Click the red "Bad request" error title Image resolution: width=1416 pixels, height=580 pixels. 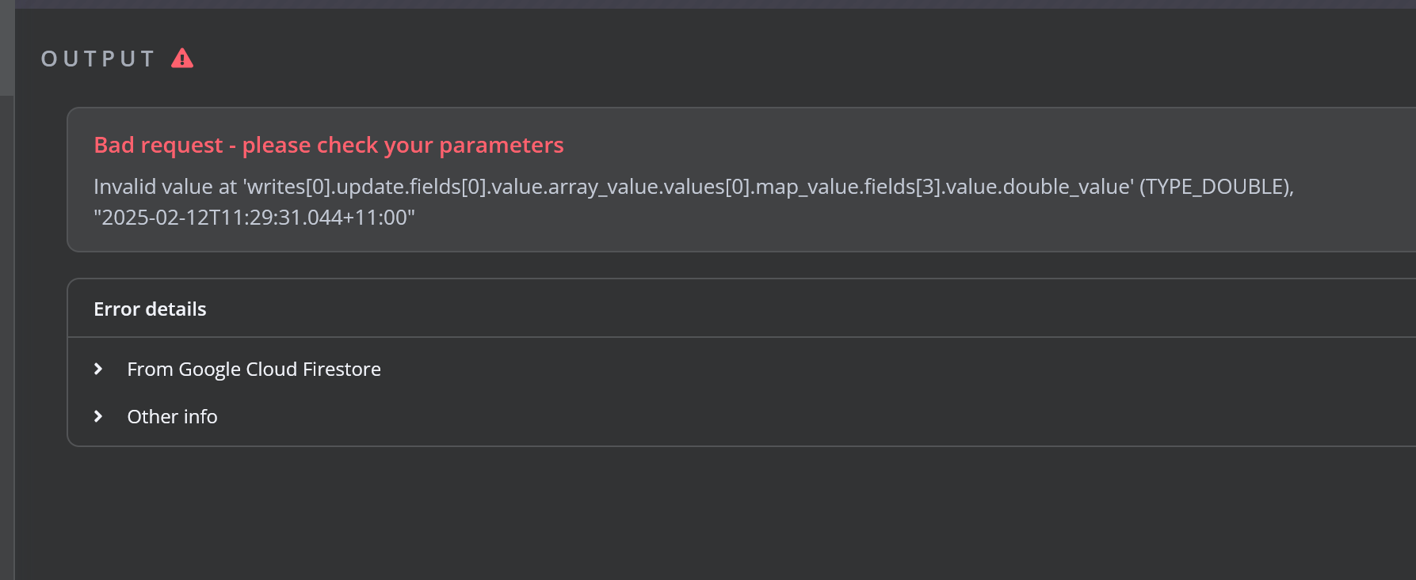click(158, 146)
